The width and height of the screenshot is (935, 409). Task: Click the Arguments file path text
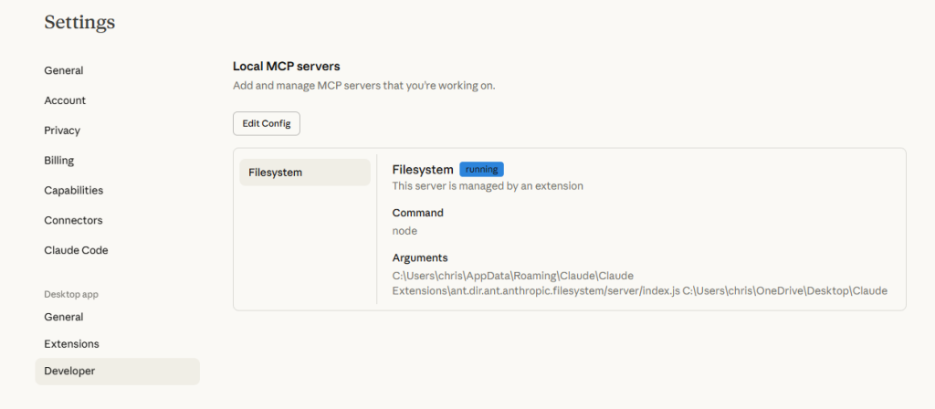(639, 283)
